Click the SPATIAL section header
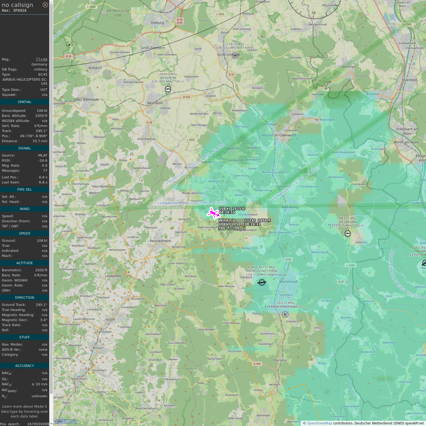426x426 pixels. [x=25, y=102]
